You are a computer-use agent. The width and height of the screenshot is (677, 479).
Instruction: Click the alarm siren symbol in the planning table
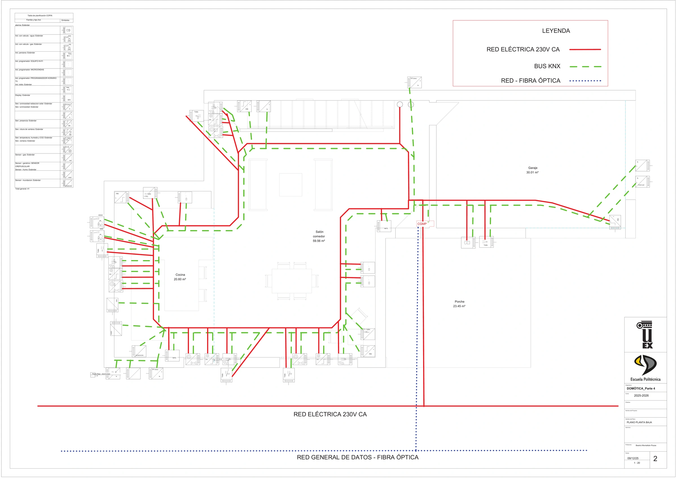click(67, 30)
